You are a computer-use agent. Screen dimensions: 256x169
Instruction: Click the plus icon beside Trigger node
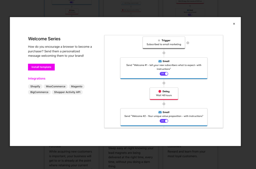click(188, 43)
